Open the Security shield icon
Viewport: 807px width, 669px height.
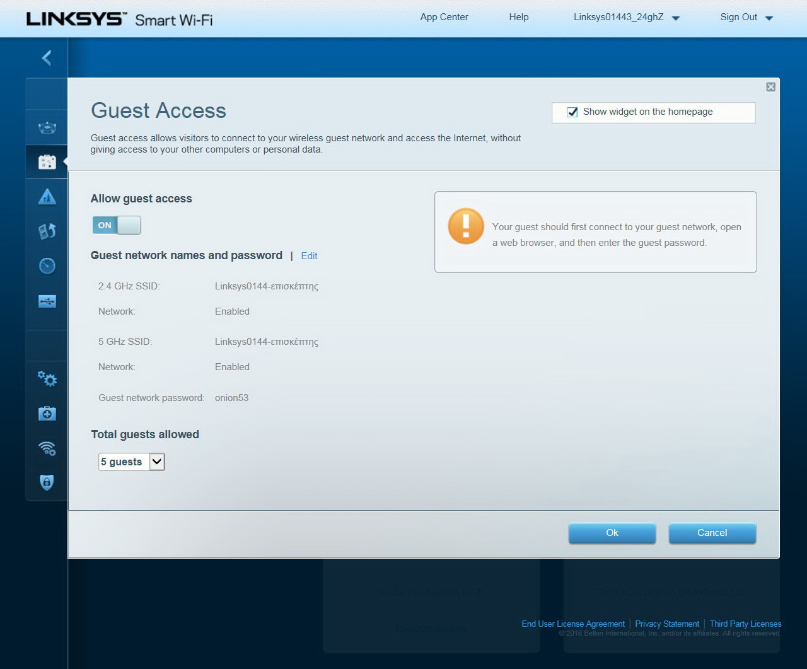click(x=47, y=482)
